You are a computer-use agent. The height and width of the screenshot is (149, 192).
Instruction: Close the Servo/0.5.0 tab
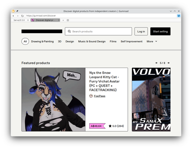(28, 20)
